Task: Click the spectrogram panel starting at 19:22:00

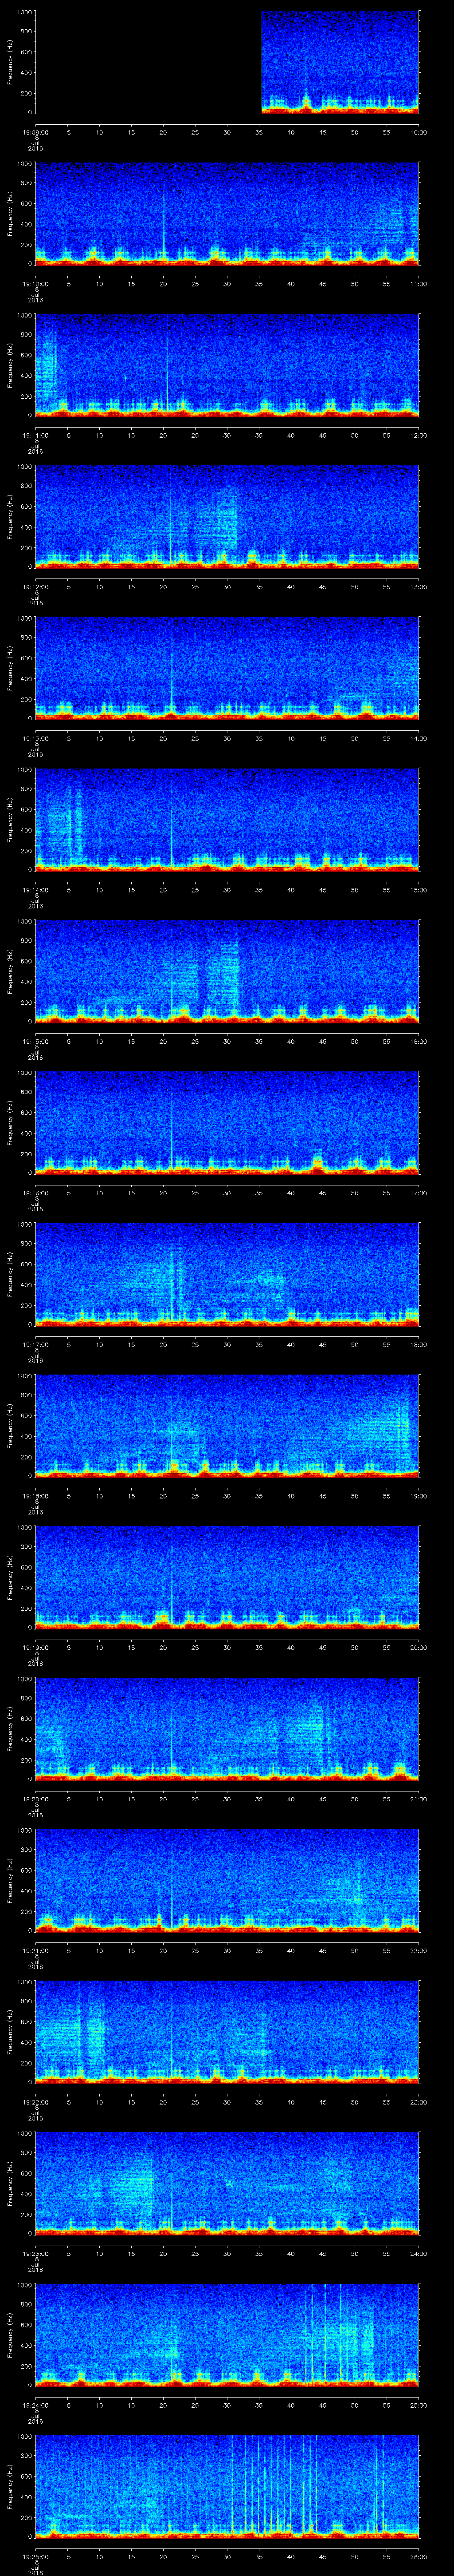Action: [227, 2031]
